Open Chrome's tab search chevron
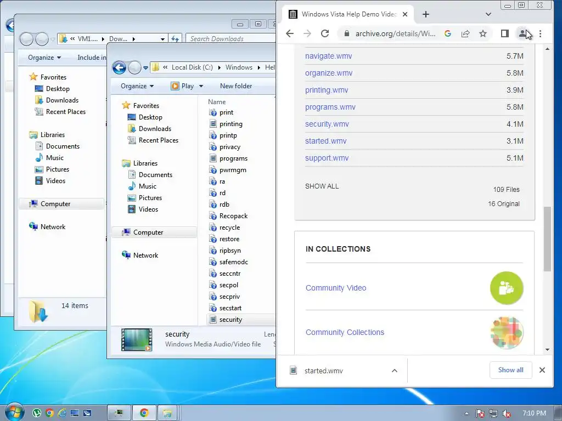This screenshot has width=562, height=421. pyautogui.click(x=488, y=14)
